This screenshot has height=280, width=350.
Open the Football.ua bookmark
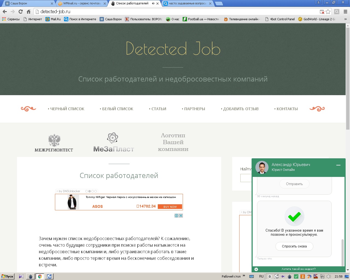coord(201,19)
